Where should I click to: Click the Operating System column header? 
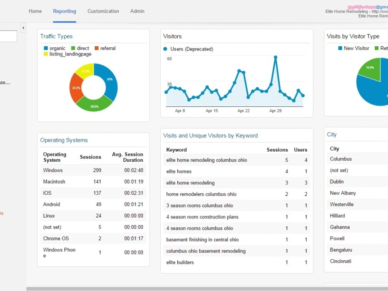[55, 157]
